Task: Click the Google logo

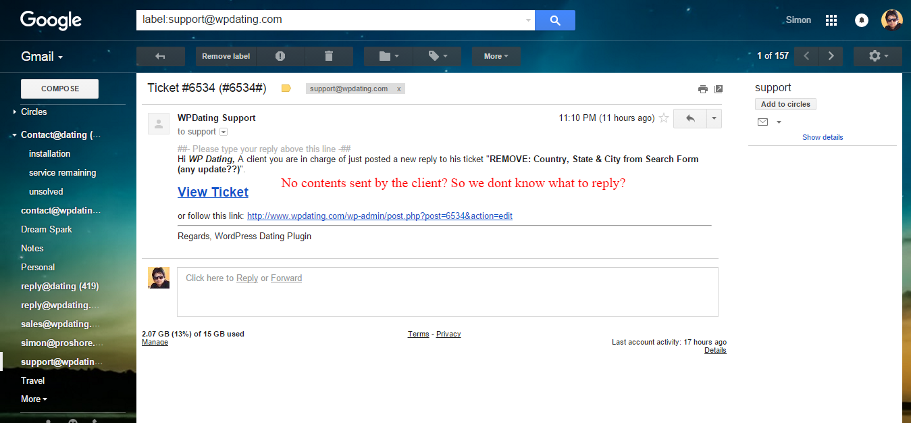Action: point(51,20)
